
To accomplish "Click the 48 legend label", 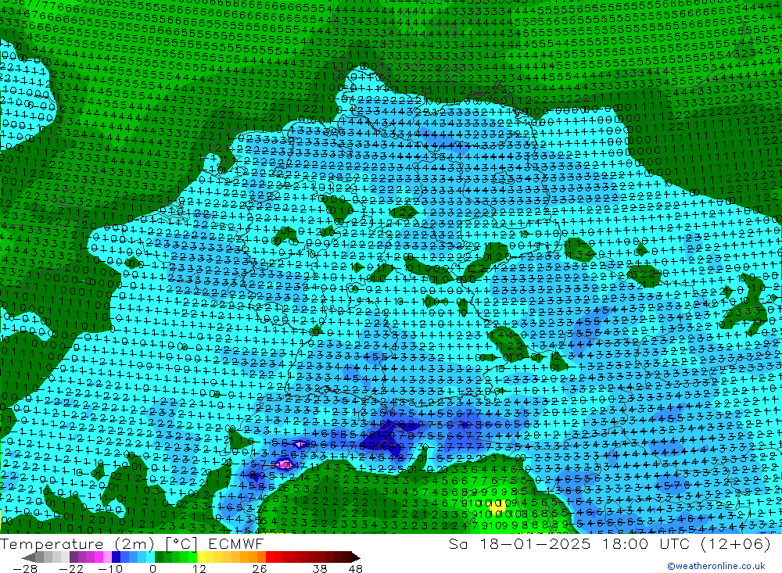I will click(x=356, y=569).
